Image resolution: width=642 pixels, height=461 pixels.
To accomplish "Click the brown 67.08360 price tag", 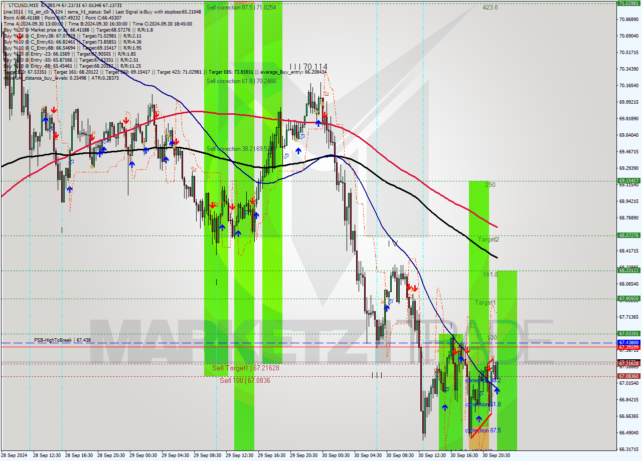I will [628, 376].
